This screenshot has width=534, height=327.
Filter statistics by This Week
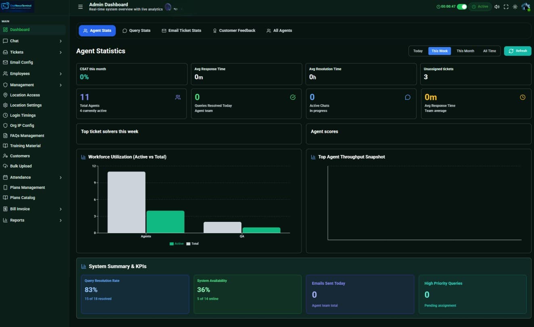pyautogui.click(x=440, y=51)
